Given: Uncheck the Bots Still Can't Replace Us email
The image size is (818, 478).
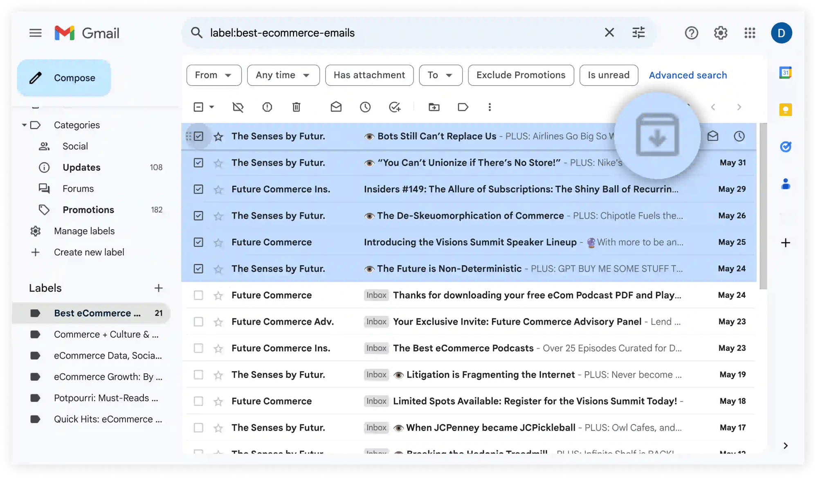Looking at the screenshot, I should pyautogui.click(x=198, y=136).
